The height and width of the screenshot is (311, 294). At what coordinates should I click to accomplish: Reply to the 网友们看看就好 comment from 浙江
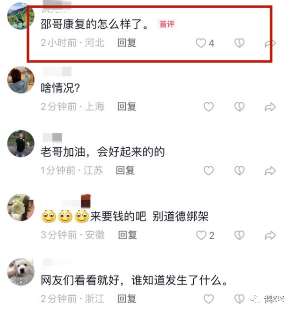[127, 299]
